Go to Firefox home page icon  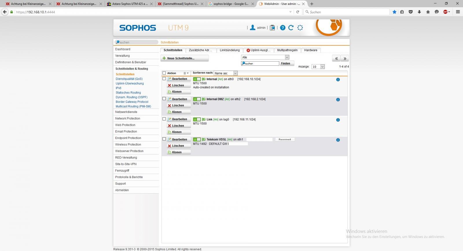(x=428, y=12)
